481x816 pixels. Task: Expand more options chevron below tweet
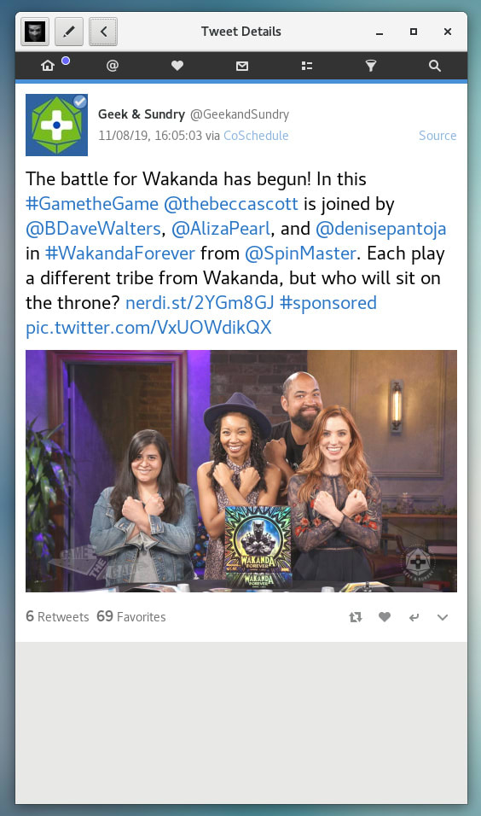pyautogui.click(x=443, y=617)
